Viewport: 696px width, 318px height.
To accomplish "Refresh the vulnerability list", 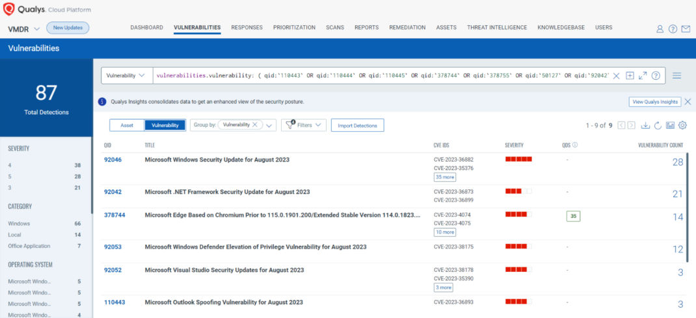I will [658, 125].
